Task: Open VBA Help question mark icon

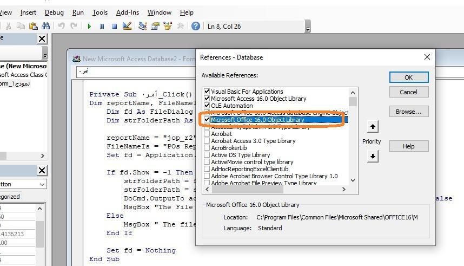Action: point(196,27)
